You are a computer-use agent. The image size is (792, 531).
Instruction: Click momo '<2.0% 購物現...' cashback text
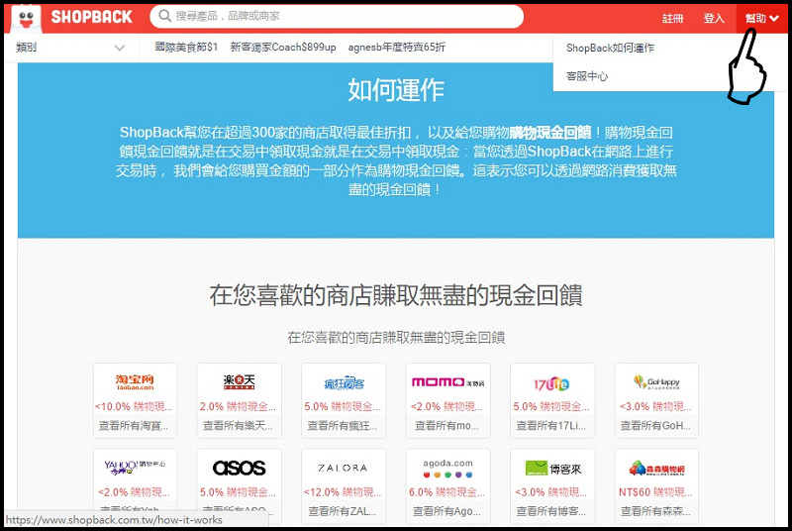pyautogui.click(x=446, y=406)
